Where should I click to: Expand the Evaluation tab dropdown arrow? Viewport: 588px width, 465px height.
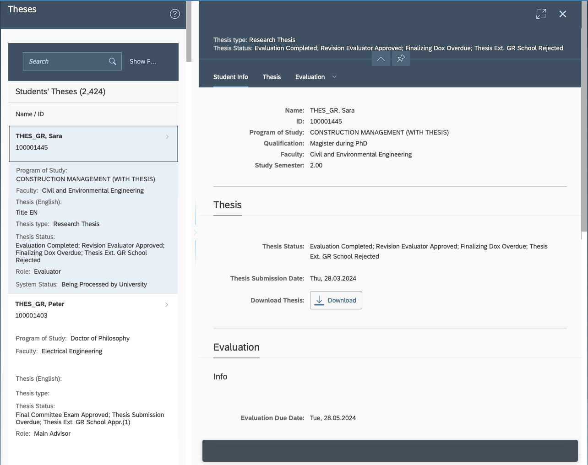334,77
